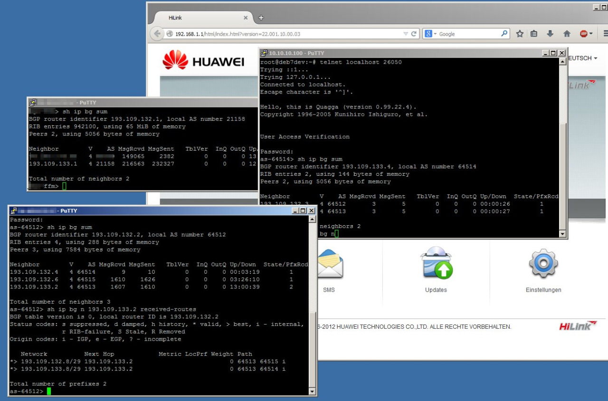This screenshot has height=401, width=608.
Task: Show bookmarks list icon in toolbar
Action: point(534,34)
